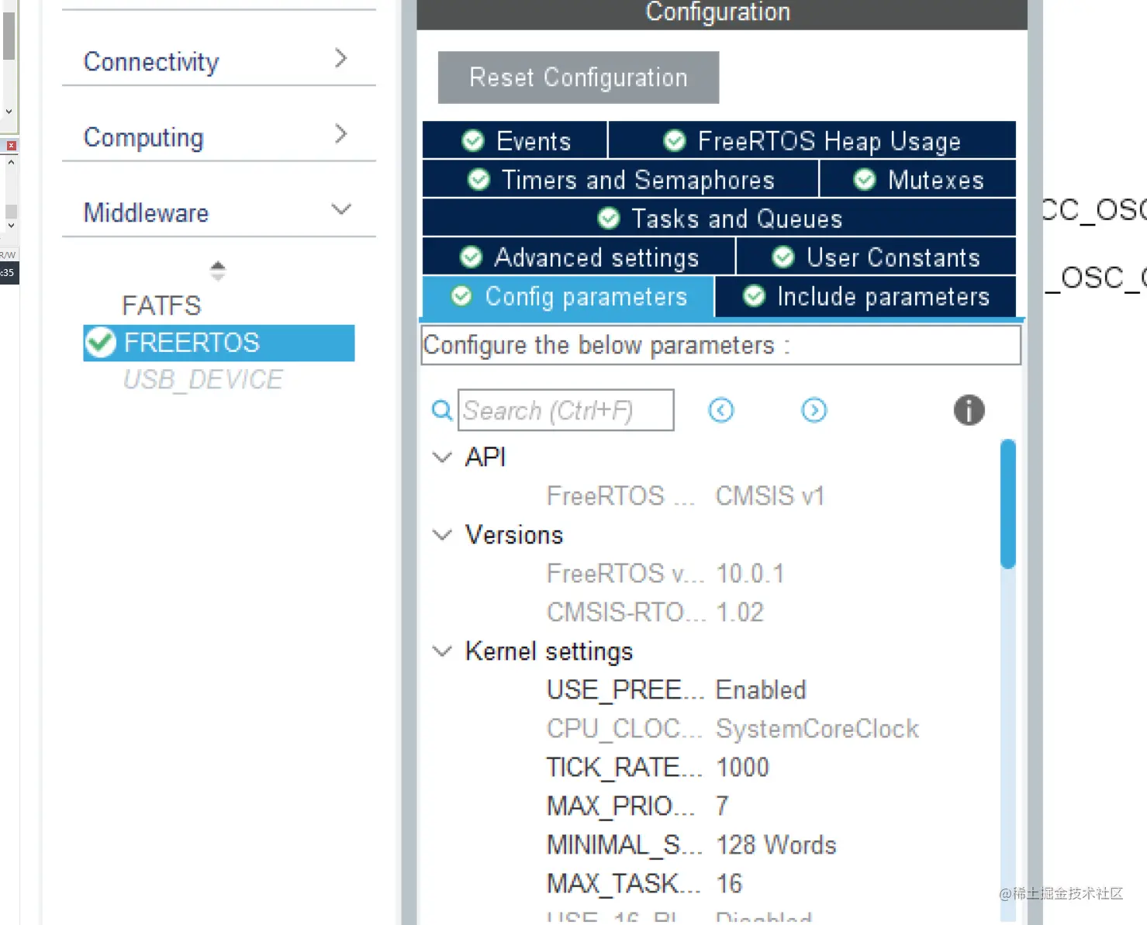The width and height of the screenshot is (1147, 925).
Task: Go to next search result arrow
Action: pyautogui.click(x=814, y=410)
